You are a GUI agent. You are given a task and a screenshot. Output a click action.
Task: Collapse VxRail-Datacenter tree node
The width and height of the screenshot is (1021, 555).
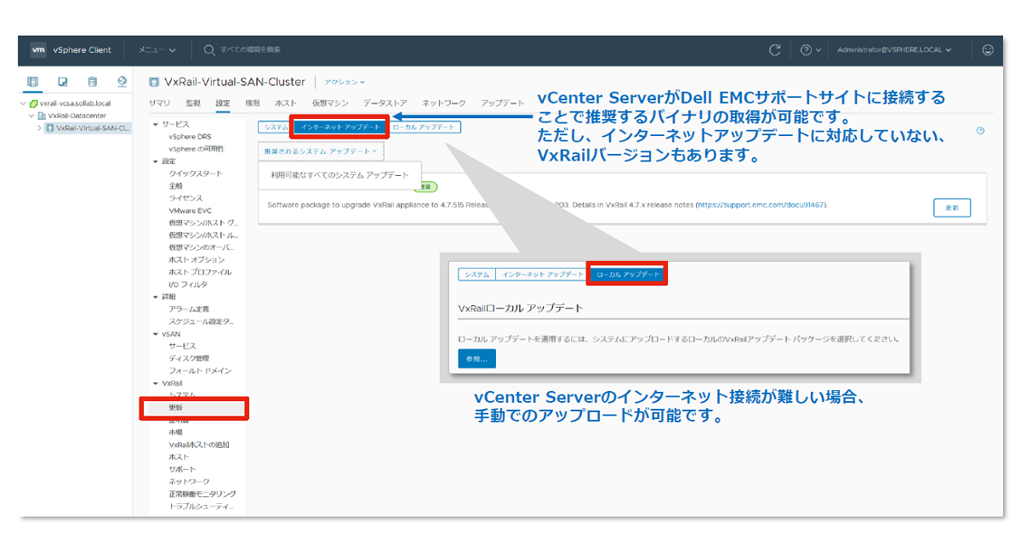pyautogui.click(x=31, y=116)
